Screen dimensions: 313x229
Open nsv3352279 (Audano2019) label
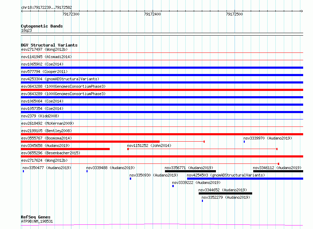[226, 197]
